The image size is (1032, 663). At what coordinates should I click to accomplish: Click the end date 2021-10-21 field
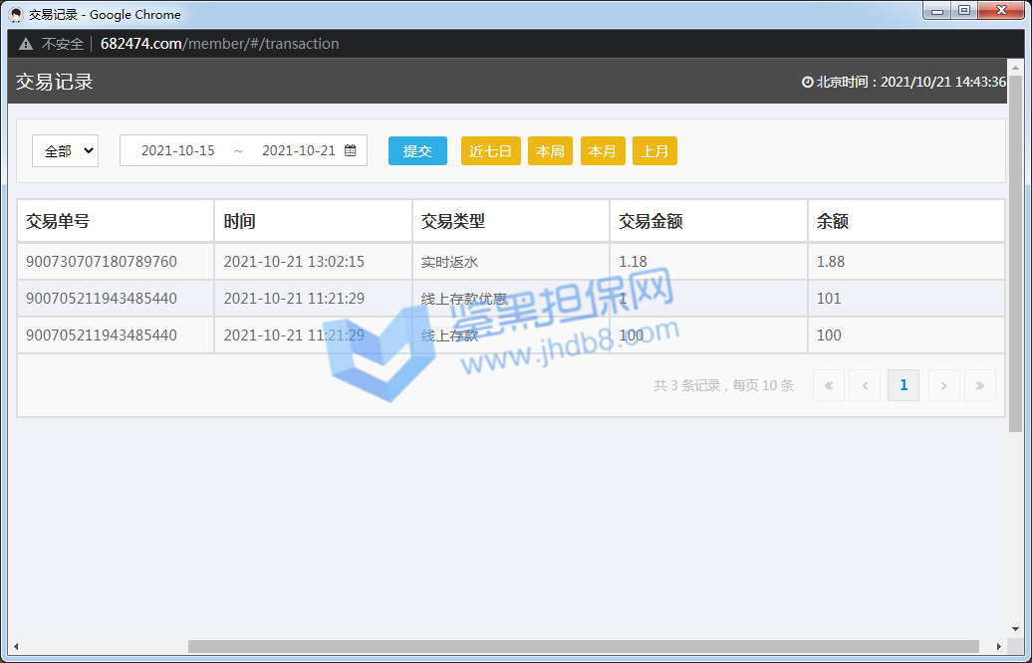[x=298, y=151]
